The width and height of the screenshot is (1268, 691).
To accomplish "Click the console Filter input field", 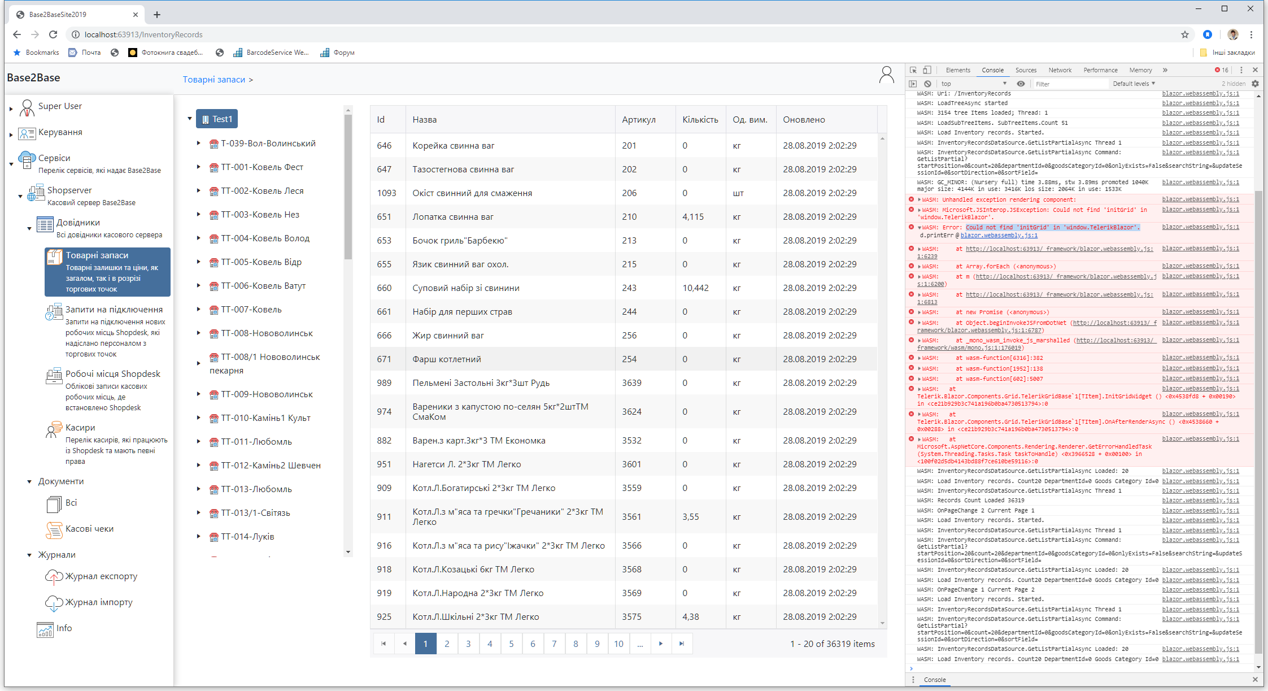I will 1070,84.
